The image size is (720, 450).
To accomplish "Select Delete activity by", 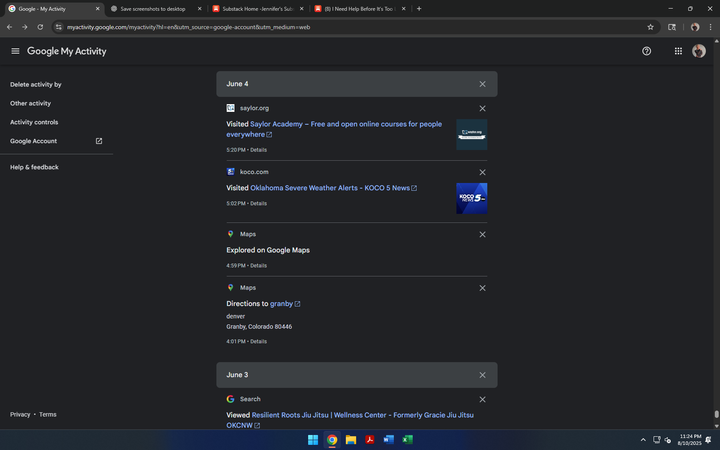I will [x=36, y=84].
